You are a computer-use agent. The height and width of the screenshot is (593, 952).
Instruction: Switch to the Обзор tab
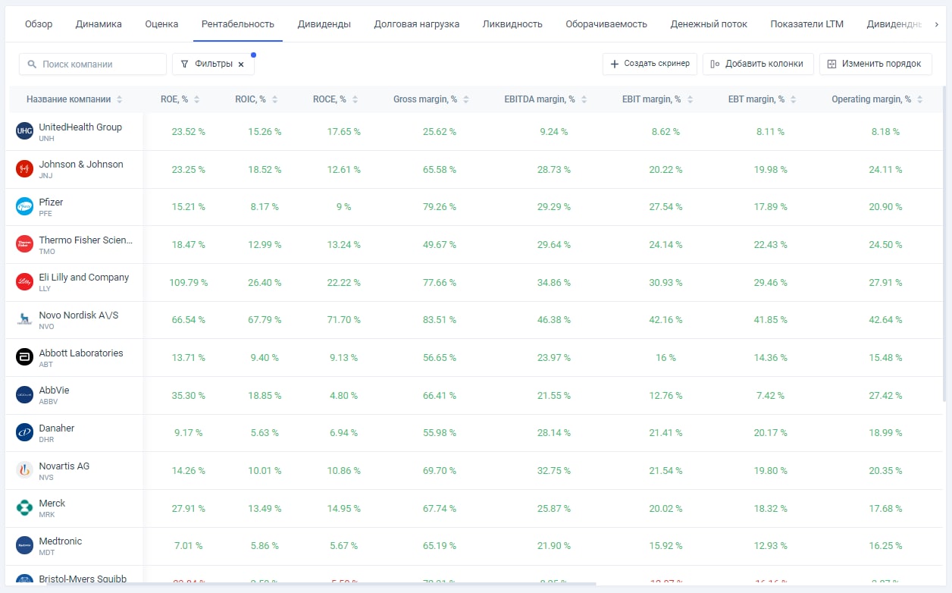[x=39, y=24]
